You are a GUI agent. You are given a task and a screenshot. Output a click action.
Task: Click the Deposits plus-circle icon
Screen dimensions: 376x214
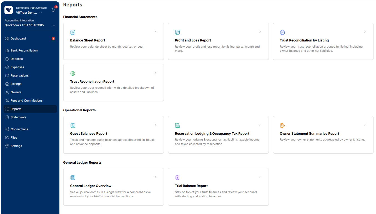point(7,59)
